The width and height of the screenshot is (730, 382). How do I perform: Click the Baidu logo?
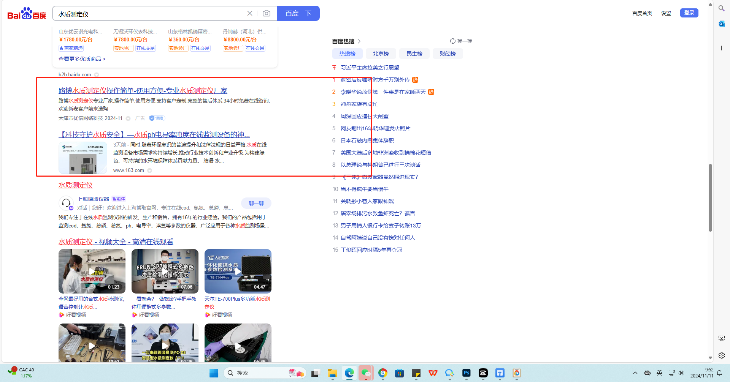[27, 14]
